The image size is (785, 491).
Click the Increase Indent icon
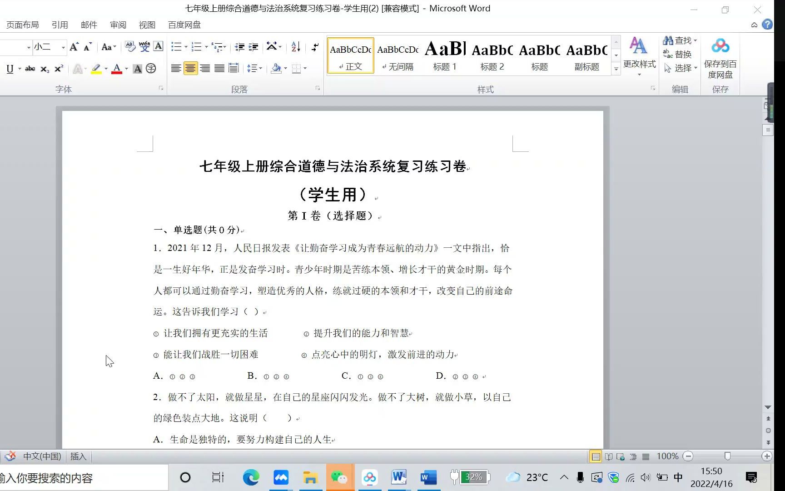[x=253, y=46]
